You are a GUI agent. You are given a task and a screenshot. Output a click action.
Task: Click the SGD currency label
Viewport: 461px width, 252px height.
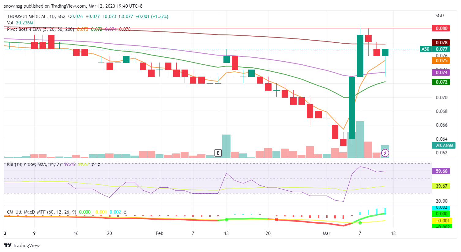point(440,15)
